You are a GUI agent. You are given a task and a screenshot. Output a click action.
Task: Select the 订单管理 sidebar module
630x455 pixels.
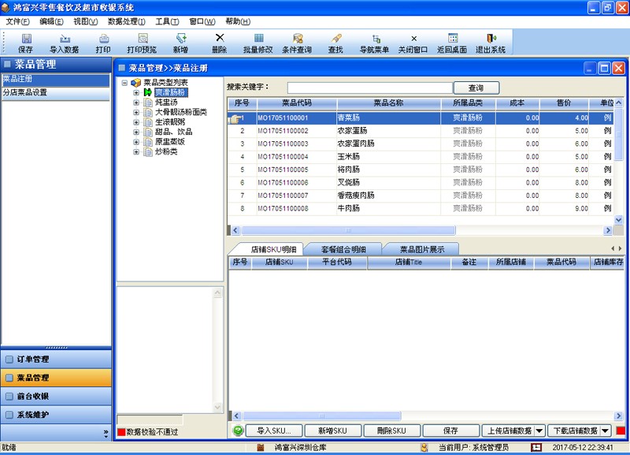55,360
